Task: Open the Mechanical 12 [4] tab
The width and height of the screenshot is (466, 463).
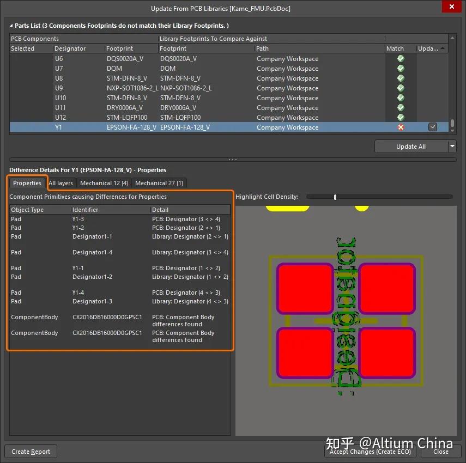Action: click(x=104, y=183)
